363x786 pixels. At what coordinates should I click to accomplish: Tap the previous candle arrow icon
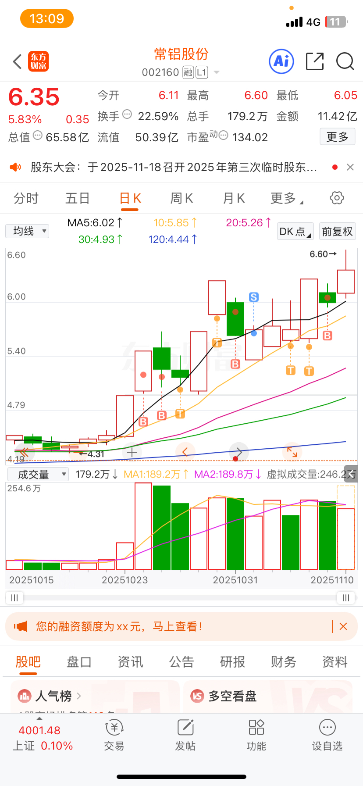(185, 452)
